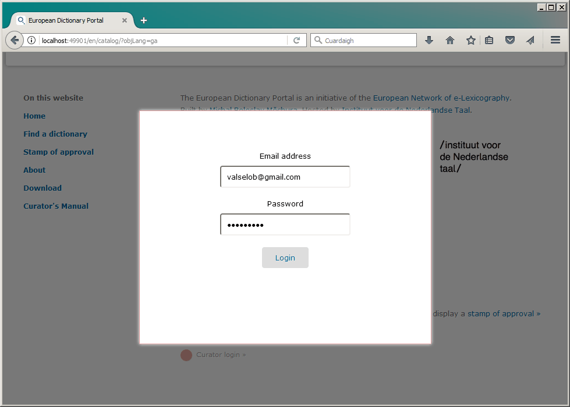
Task: Click the 'On this website' heading
Action: (x=54, y=98)
